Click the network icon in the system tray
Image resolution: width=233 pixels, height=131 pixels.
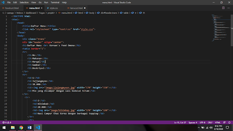[x=207, y=128]
